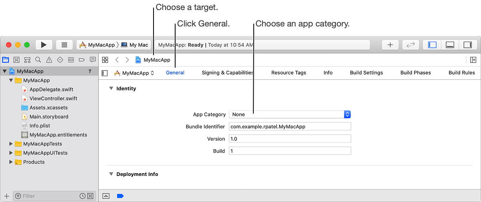Toggle debug area with bottom bar arrow
The width and height of the screenshot is (481, 202).
(x=106, y=196)
